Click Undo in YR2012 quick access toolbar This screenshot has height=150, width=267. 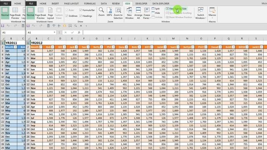33,26
